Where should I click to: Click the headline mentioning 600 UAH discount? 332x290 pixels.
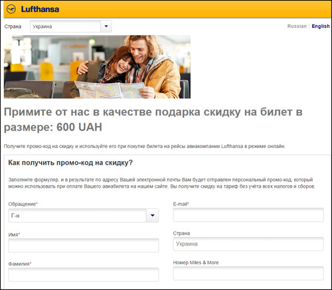153,119
